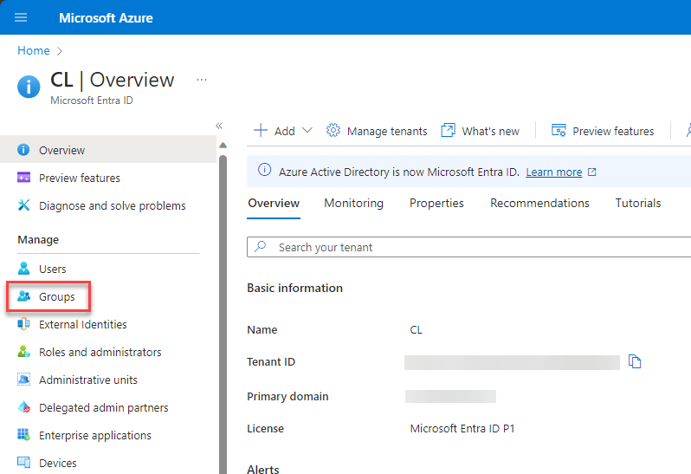Click the external link icon after Learn more
Screen dimensions: 691x474
point(591,172)
